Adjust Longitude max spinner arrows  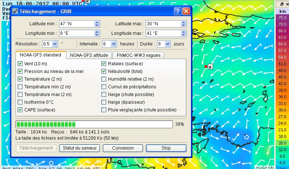click(183, 33)
